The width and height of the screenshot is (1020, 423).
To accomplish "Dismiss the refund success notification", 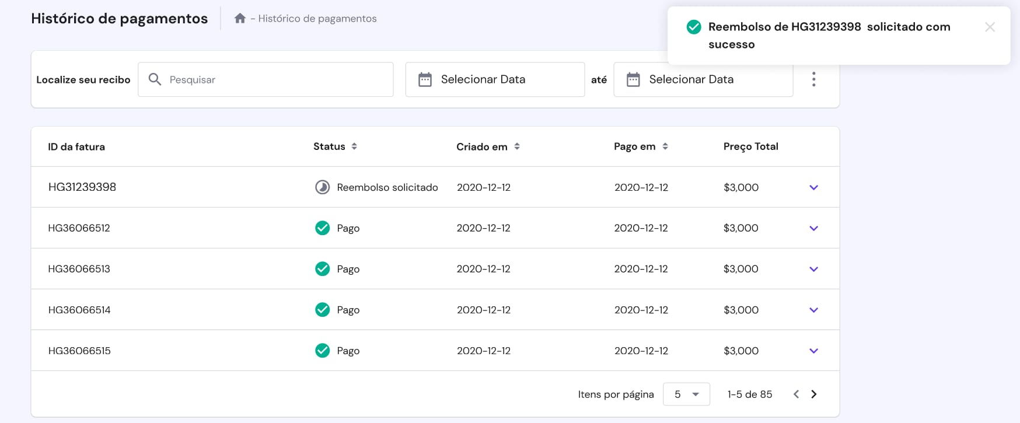I will (x=990, y=27).
